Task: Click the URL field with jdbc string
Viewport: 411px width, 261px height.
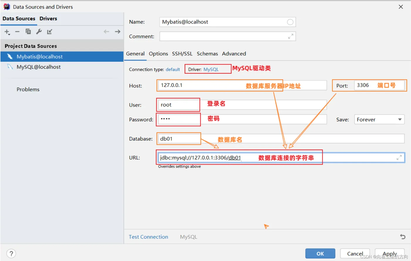Action: 281,158
